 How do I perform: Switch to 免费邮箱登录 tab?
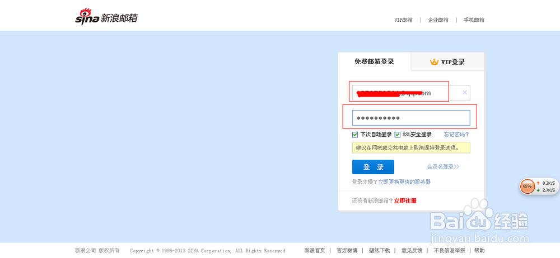coord(374,61)
